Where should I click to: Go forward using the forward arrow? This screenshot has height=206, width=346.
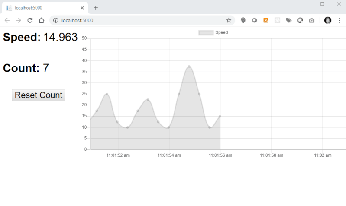pyautogui.click(x=19, y=20)
